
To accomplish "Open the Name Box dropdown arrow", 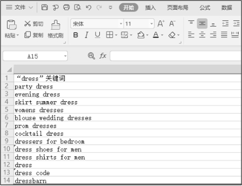I will (65, 56).
